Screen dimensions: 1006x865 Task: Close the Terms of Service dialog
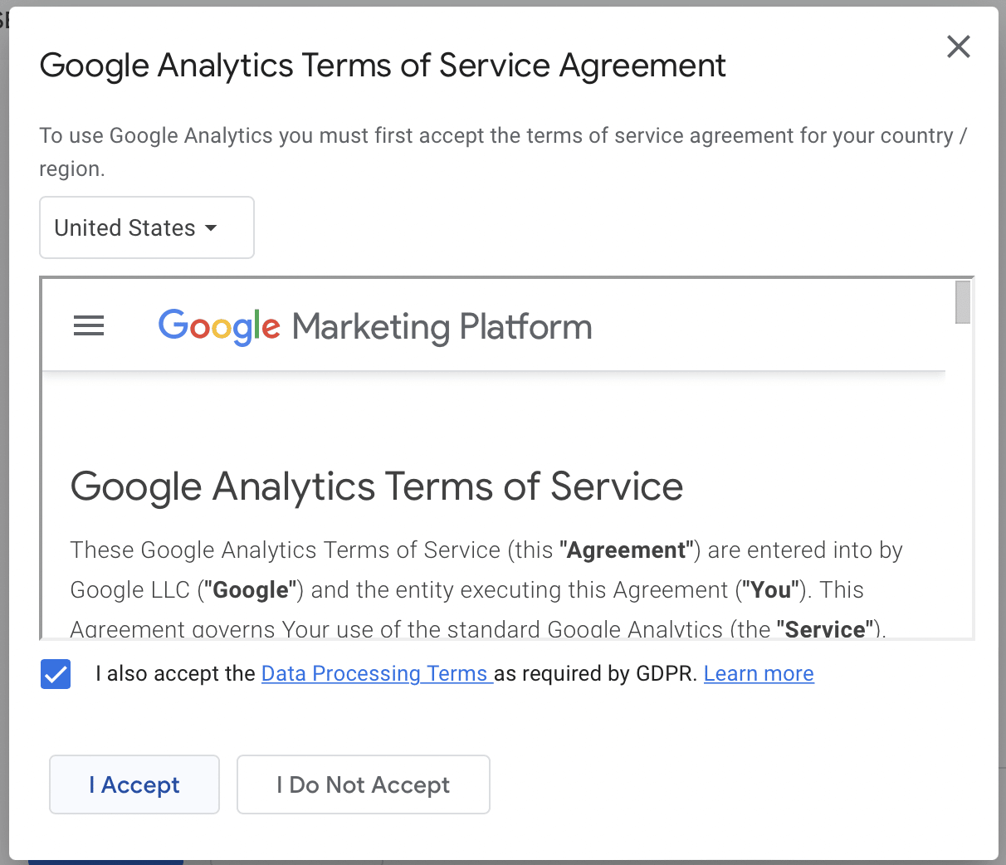959,46
